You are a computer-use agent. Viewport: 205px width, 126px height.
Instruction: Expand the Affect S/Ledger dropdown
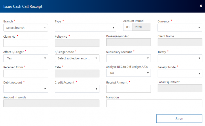click(26, 58)
